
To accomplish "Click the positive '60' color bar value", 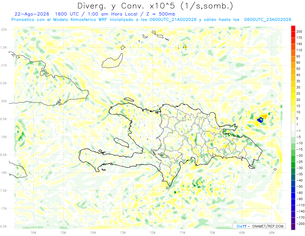I will pyautogui.click(x=299, y=63).
